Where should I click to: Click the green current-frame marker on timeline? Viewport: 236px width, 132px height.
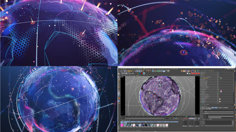pos(186,117)
